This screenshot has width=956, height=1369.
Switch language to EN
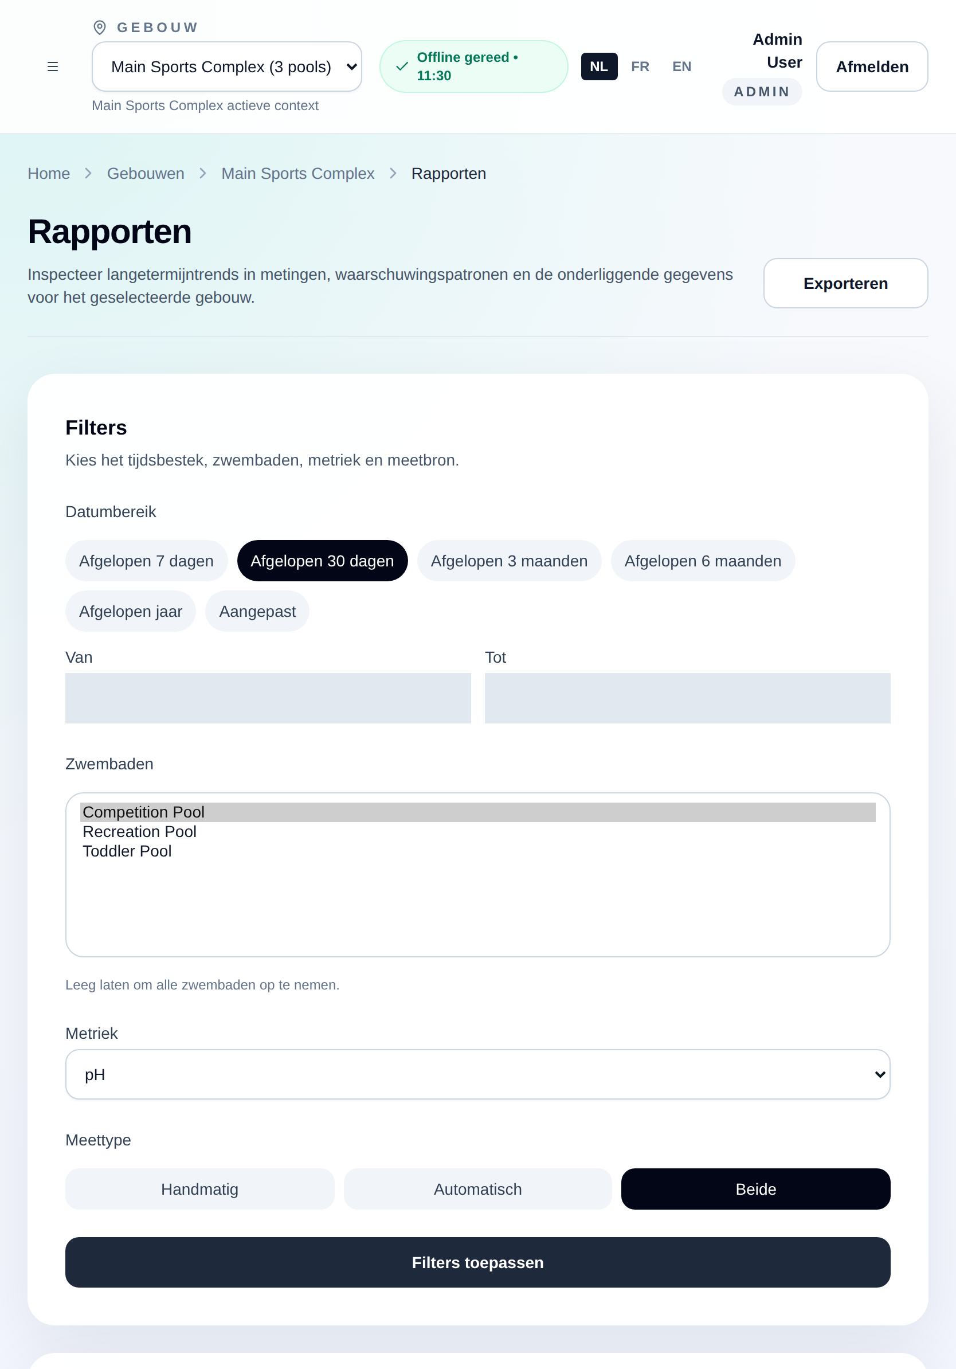tap(681, 66)
